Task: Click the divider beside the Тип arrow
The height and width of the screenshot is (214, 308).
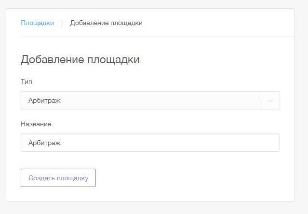Action: coord(261,101)
